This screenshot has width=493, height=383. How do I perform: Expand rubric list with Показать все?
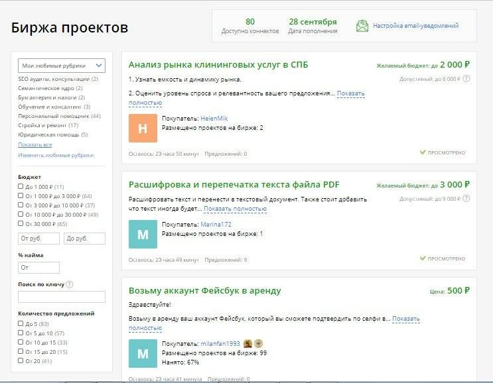coord(35,144)
